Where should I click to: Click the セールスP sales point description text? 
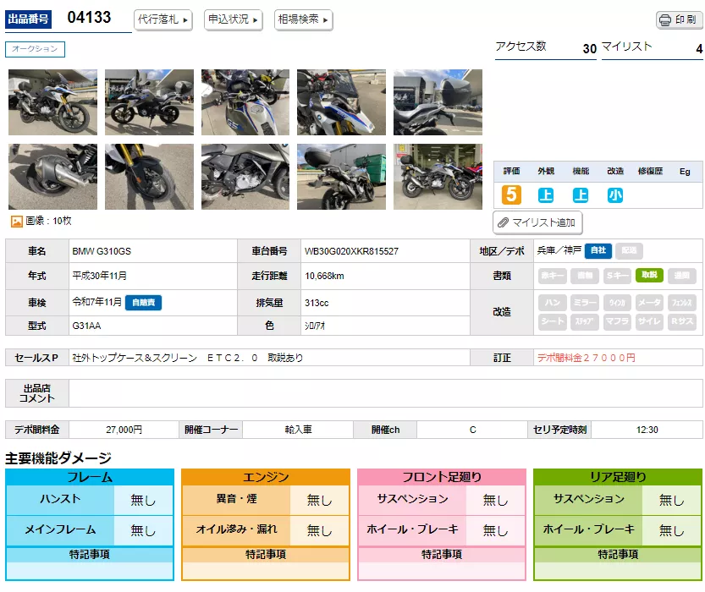188,358
